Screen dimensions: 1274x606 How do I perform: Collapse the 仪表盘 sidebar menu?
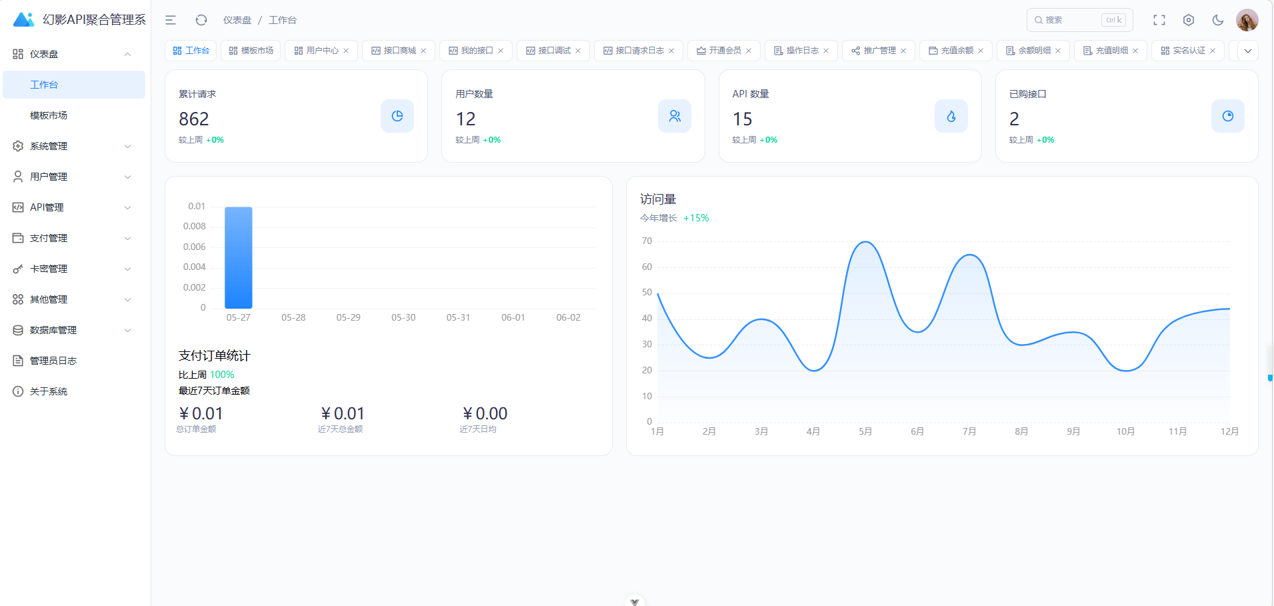click(x=74, y=54)
